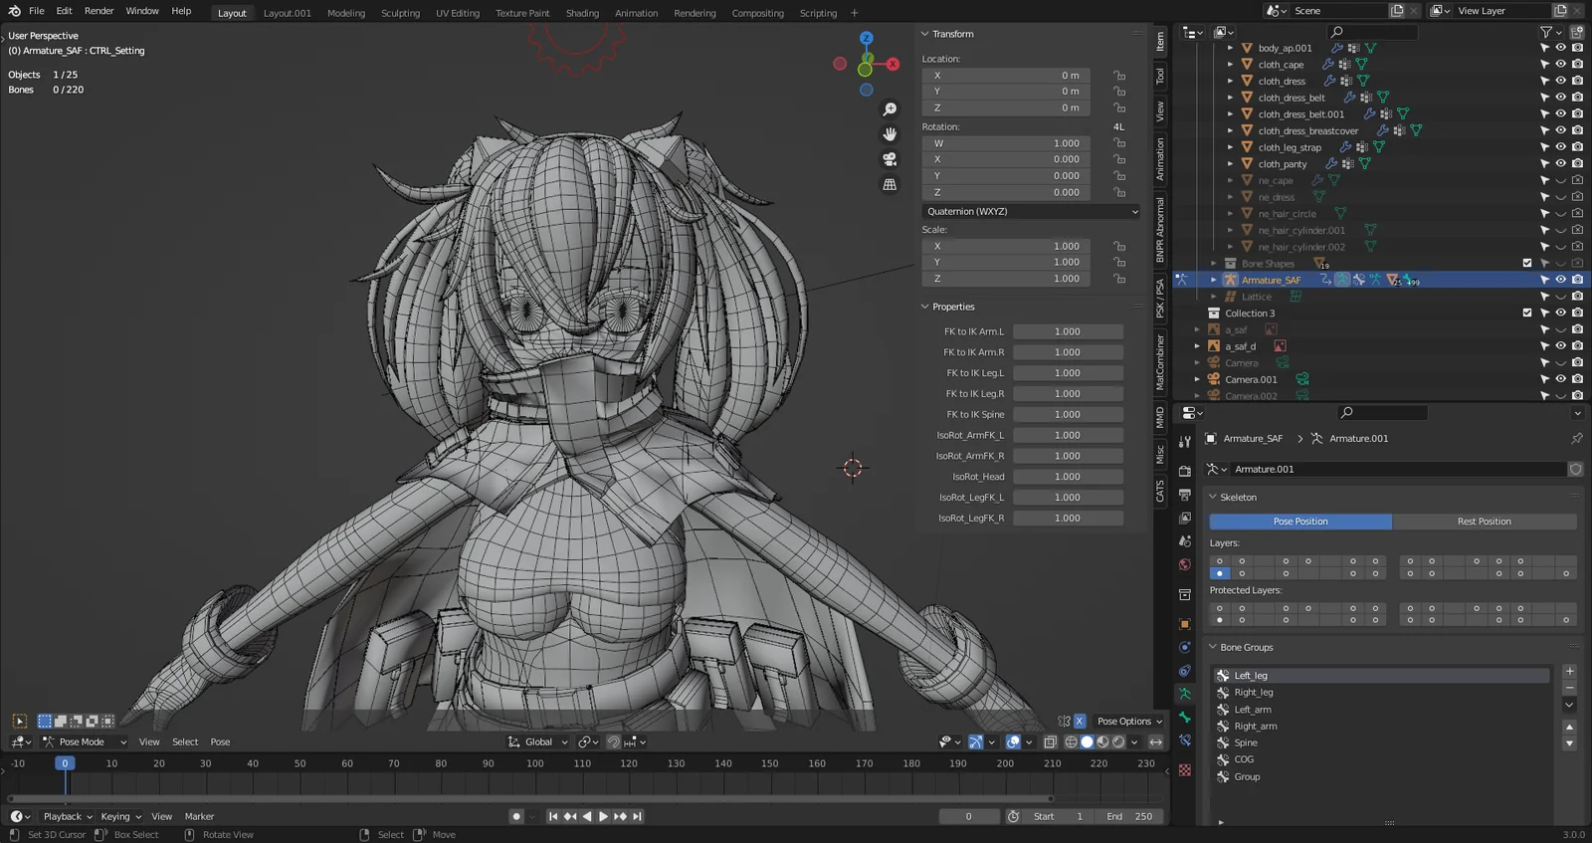Hide cloth_dress_belt in viewport via eye icon

[x=1560, y=98]
